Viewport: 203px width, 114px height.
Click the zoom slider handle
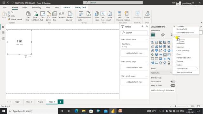pyautogui.click(x=176, y=106)
